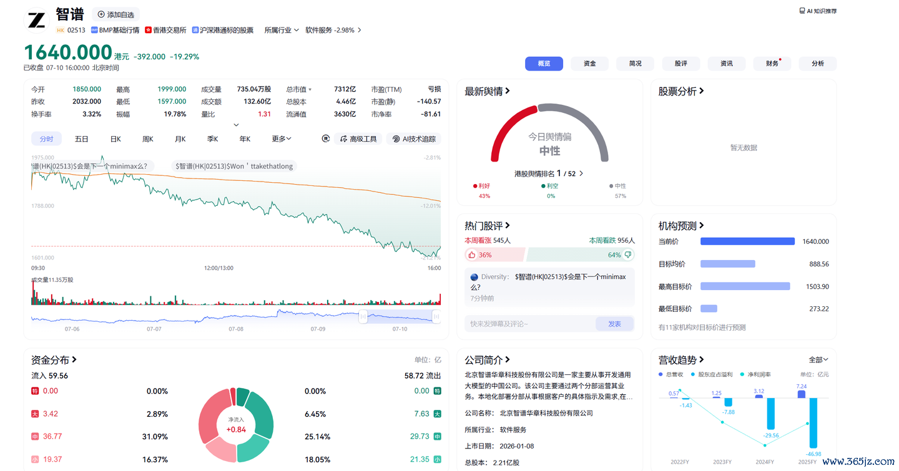Select the 年K chart tab
Screen dimensions: 899x471
[245, 139]
